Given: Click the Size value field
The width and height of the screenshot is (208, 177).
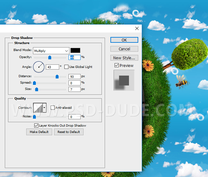Looking at the screenshot, I should coord(75,89).
